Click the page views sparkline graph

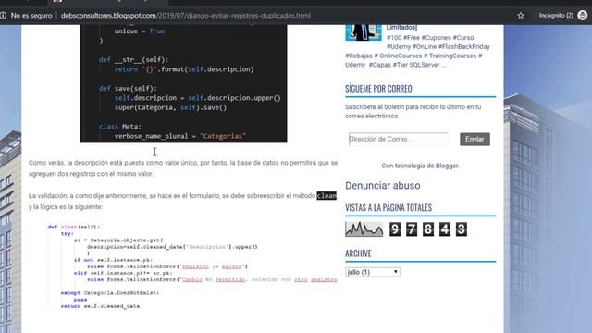click(x=364, y=228)
